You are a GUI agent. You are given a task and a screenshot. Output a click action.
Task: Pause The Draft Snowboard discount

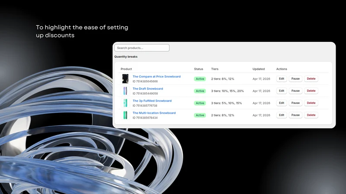295,91
